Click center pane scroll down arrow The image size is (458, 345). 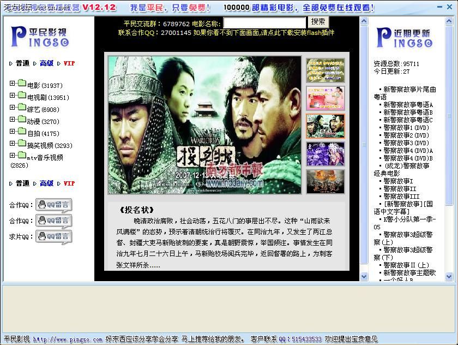pyautogui.click(x=364, y=276)
